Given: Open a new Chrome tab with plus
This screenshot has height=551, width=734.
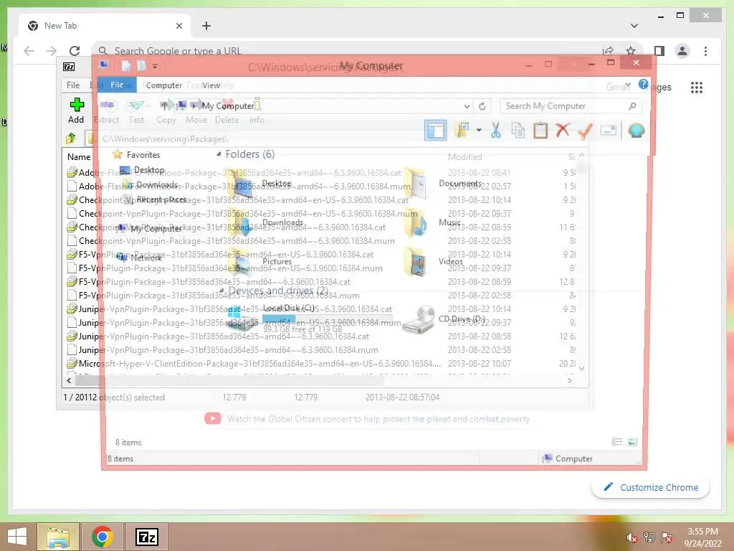Looking at the screenshot, I should (x=206, y=26).
